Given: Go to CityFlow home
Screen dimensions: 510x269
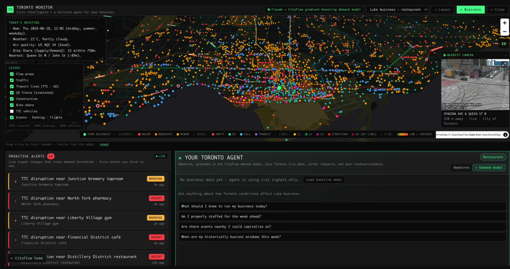Looking at the screenshot, I should [27, 258].
